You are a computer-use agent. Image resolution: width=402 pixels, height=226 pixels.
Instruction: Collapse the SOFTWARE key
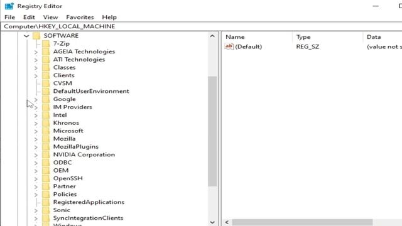pos(26,36)
